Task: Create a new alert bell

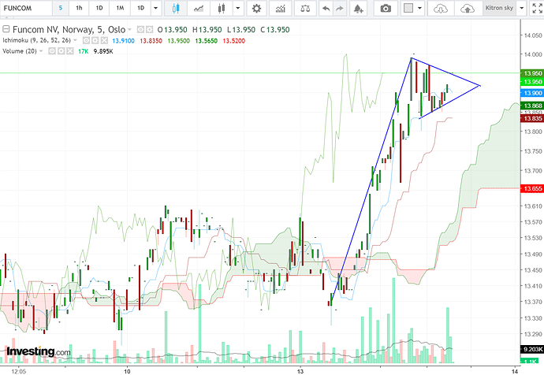Action: click(x=359, y=8)
